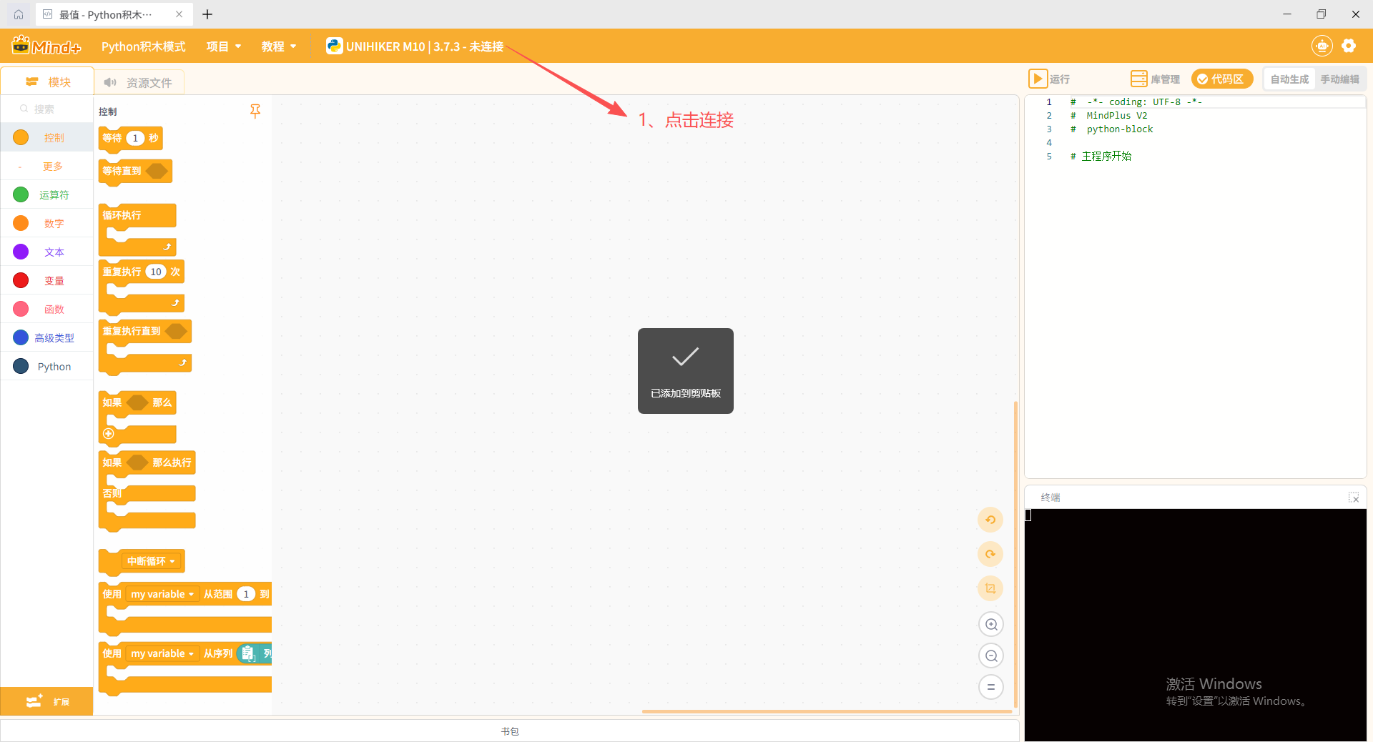
Task: Click the block search input field
Action: pyautogui.click(x=48, y=109)
